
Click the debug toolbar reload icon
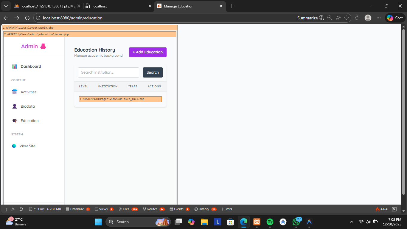[21, 209]
